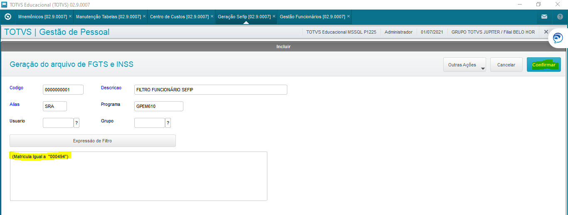Focus the Programa input field
Image resolution: width=568 pixels, height=215 pixels.
[x=159, y=106]
